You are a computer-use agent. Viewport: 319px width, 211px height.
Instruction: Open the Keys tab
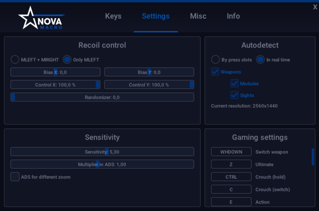click(x=113, y=16)
